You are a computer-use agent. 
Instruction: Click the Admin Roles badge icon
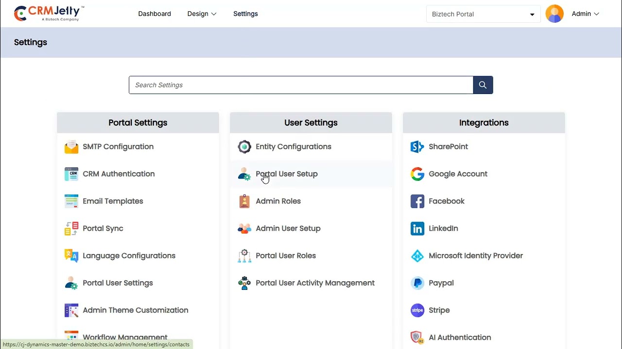pyautogui.click(x=244, y=201)
